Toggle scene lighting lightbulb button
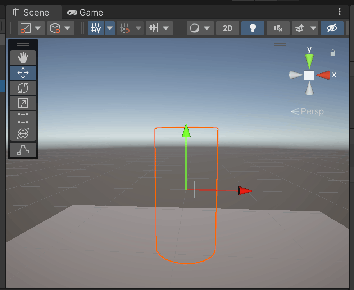 [253, 28]
